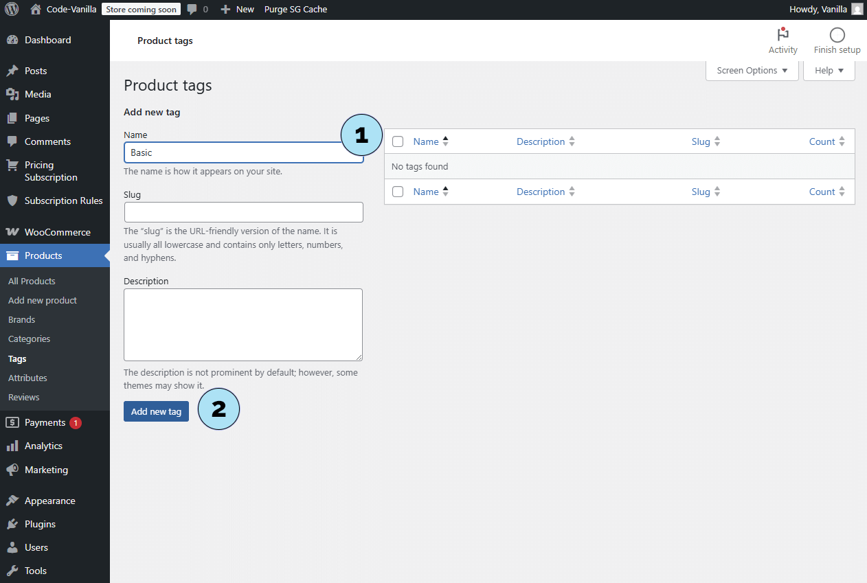The height and width of the screenshot is (583, 867).
Task: Click the WordPress logo icon
Action: pos(12,9)
